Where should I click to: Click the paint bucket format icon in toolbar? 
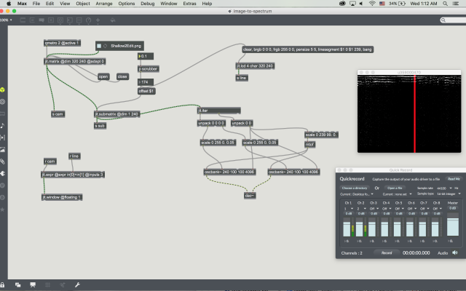coord(113,20)
